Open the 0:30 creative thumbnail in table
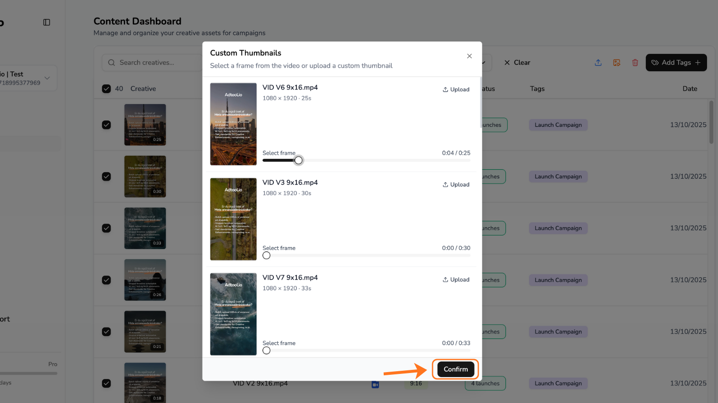 coord(145,176)
